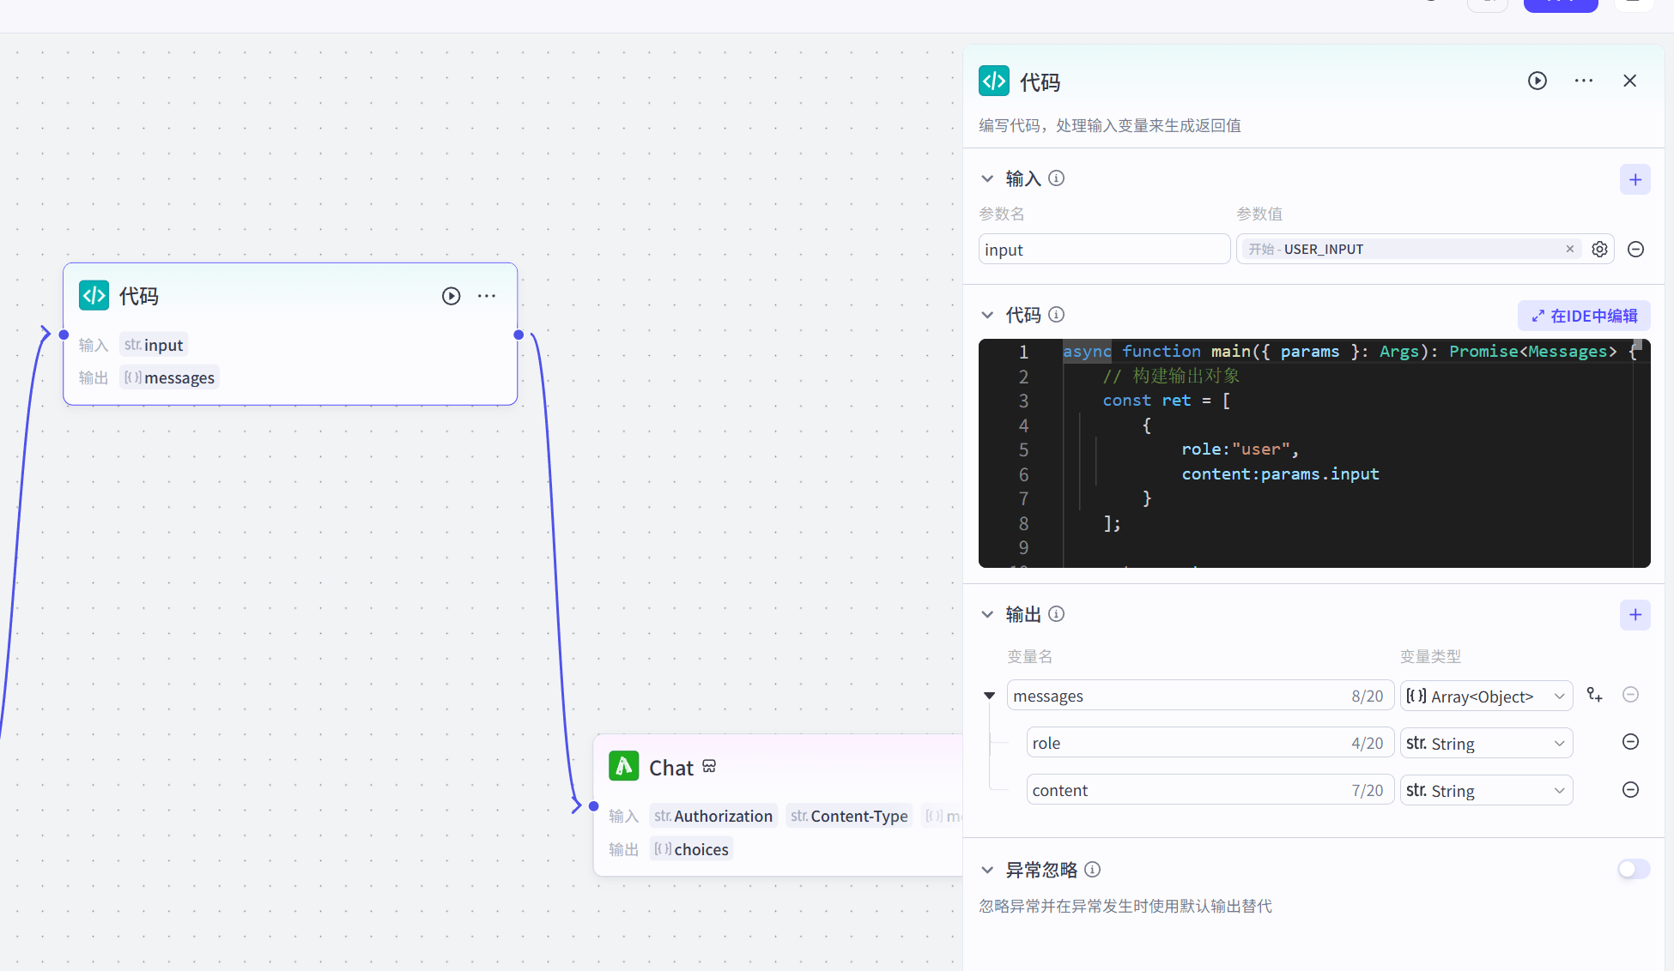Image resolution: width=1674 pixels, height=971 pixels.
Task: Add a new input parameter
Action: click(1635, 179)
